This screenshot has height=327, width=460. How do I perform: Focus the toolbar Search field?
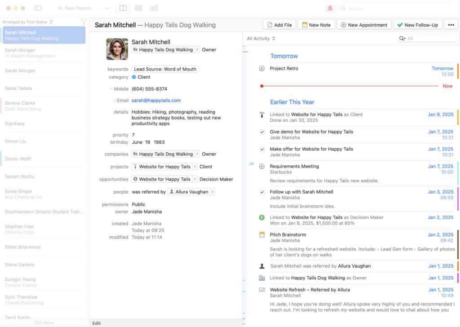pos(397,9)
